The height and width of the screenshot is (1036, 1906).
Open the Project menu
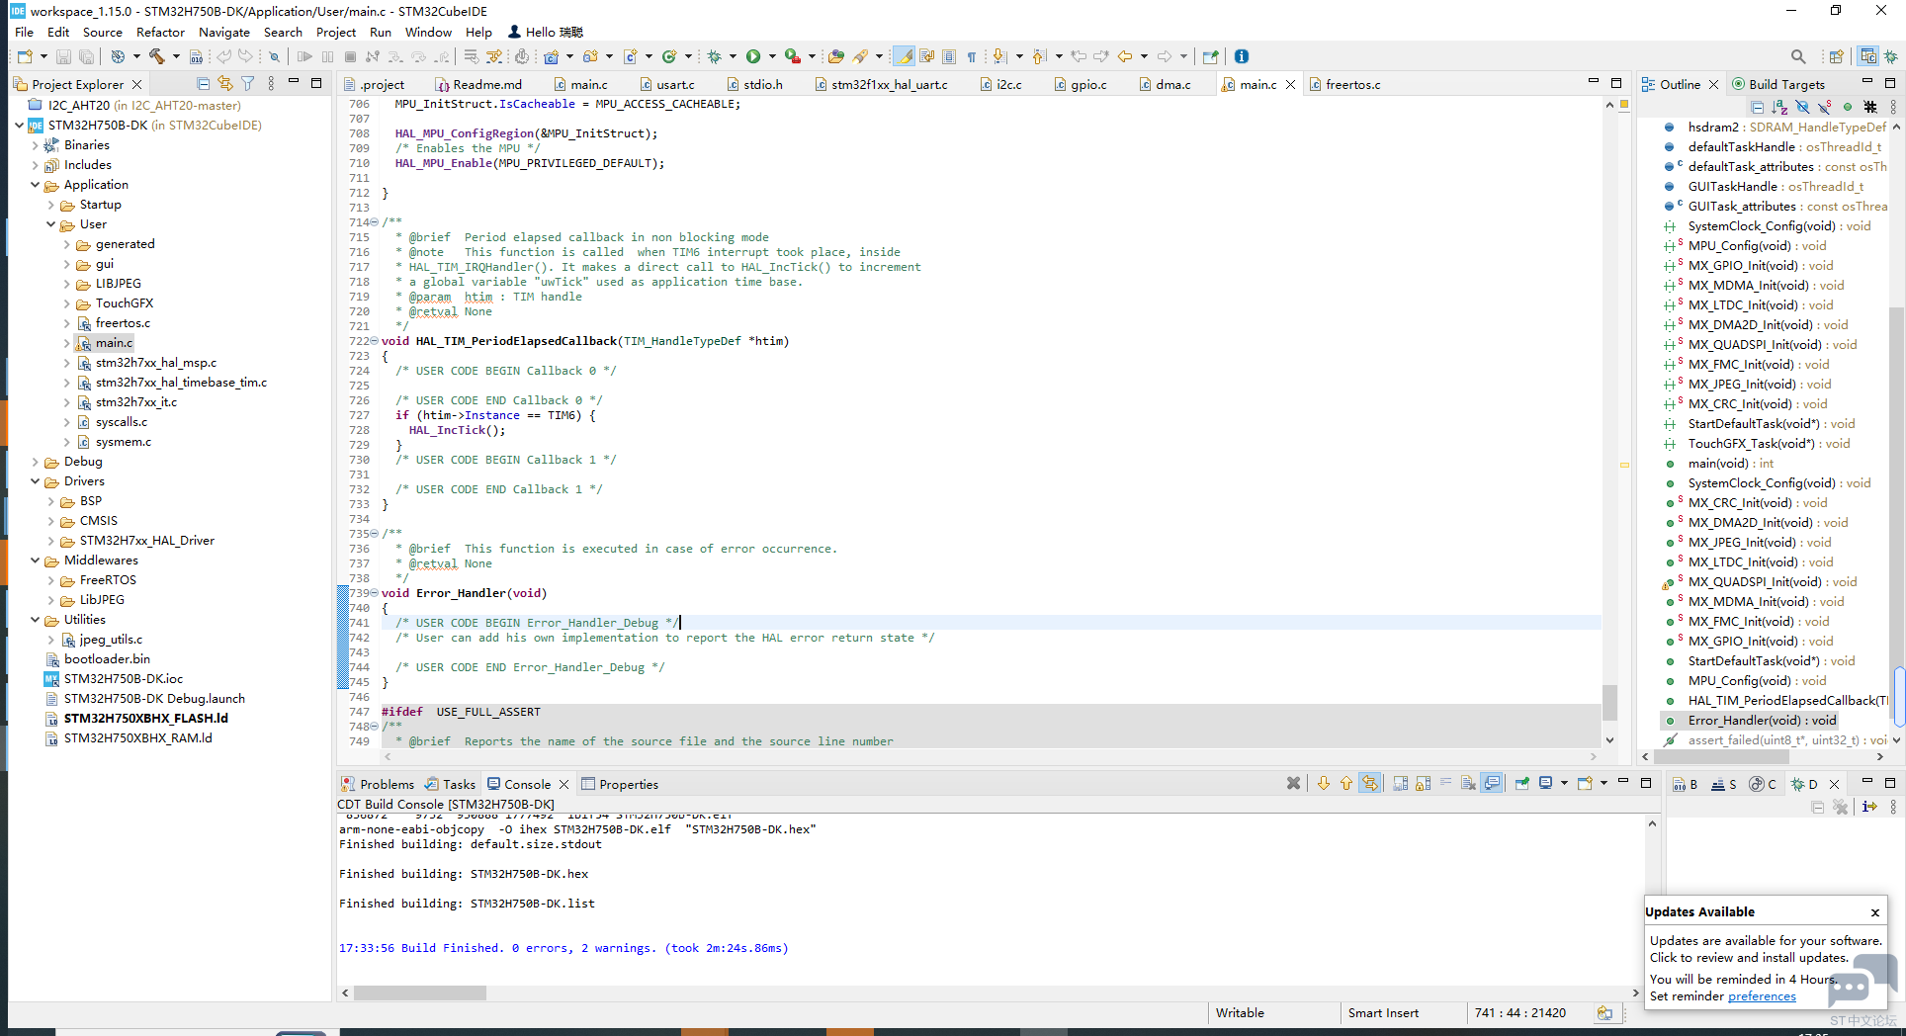335,32
